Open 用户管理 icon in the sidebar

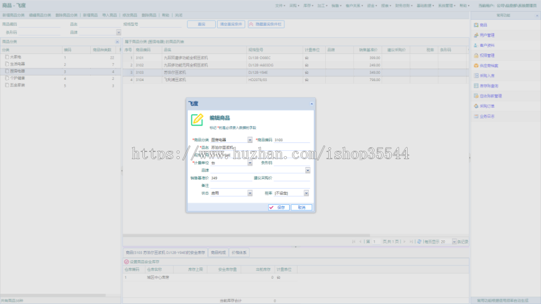point(476,35)
